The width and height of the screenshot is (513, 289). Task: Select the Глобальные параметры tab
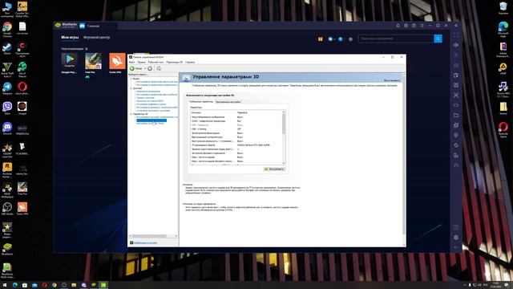pos(201,102)
